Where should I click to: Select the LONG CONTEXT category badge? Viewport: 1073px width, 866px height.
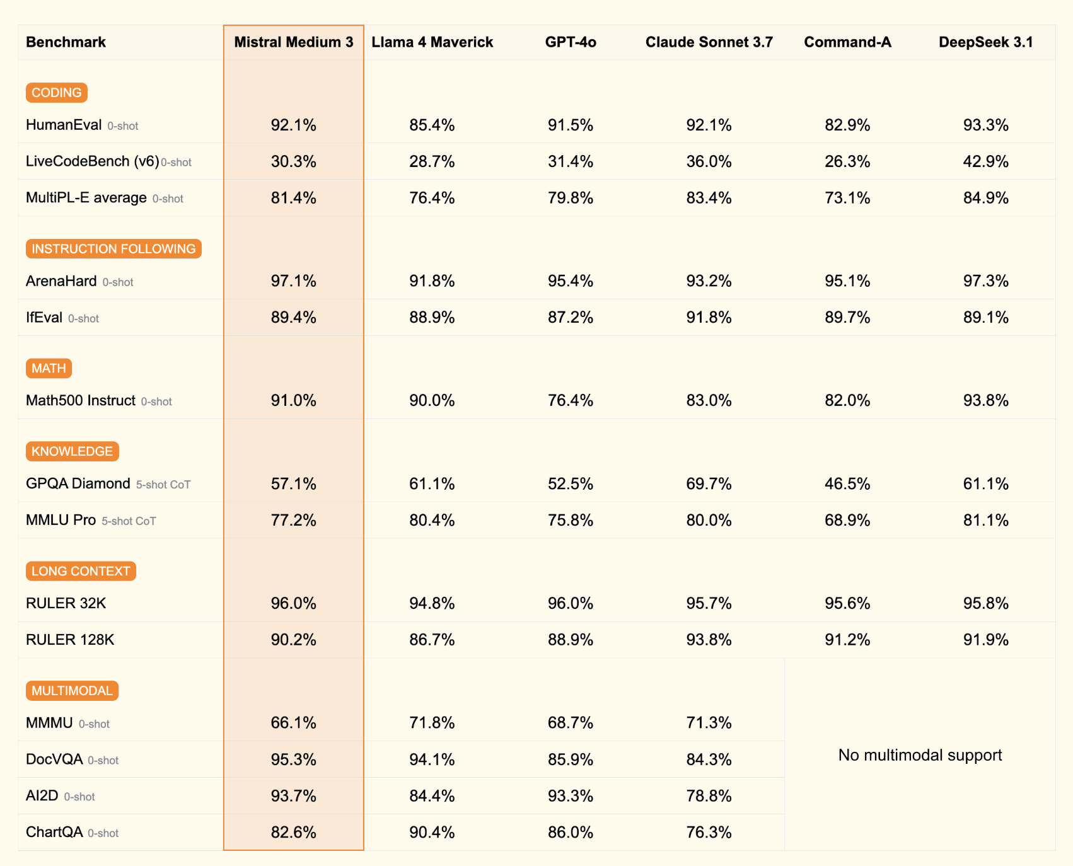81,571
